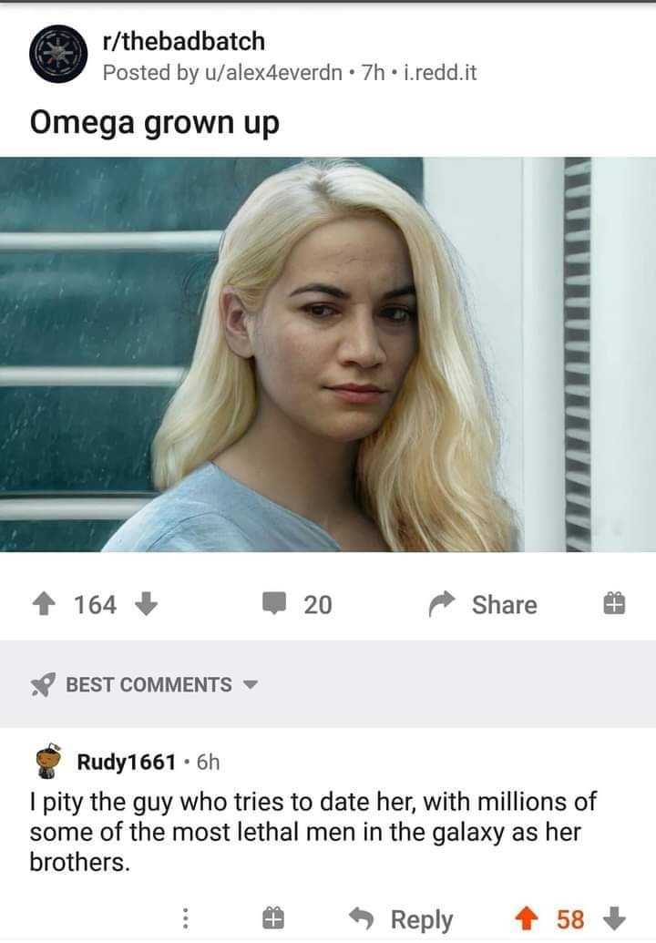Click the rocket icon beside Best Comments
Viewport: 656px width, 943px height.
pos(43,684)
